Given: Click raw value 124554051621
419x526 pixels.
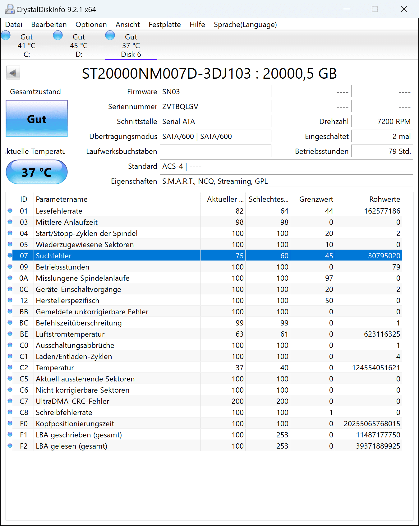Looking at the screenshot, I should click(x=376, y=368).
